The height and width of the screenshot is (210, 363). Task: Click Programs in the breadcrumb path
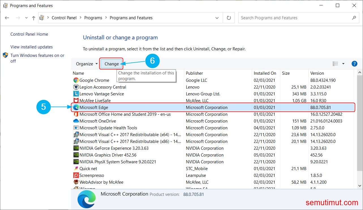tap(93, 18)
